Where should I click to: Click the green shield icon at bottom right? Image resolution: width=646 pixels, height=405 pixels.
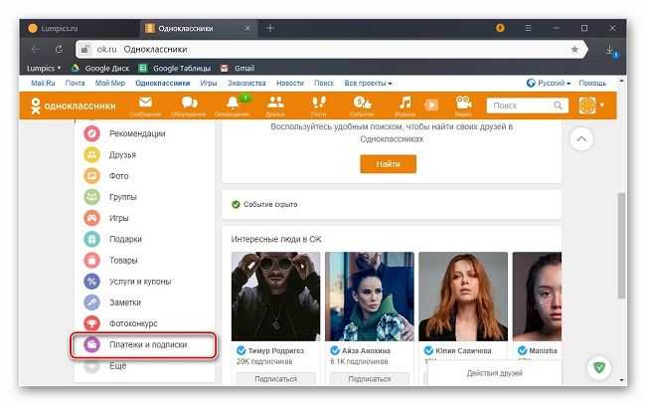(x=598, y=367)
